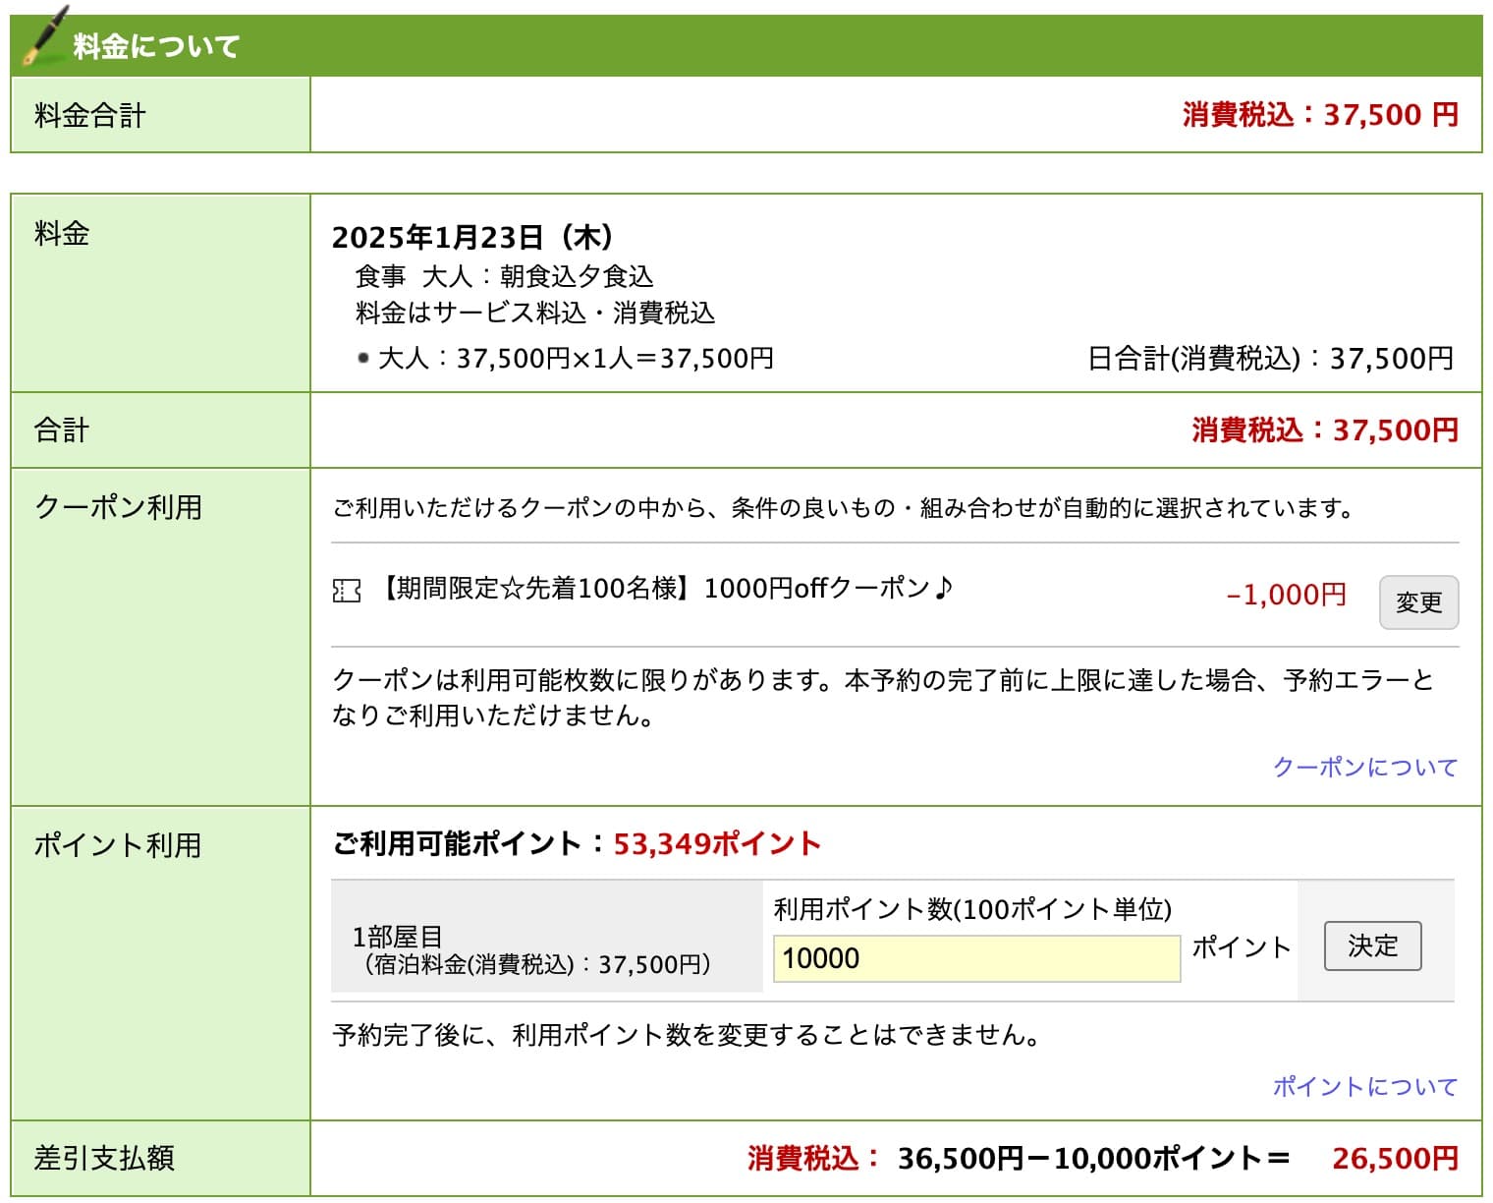Click the ポイント unit label beside input

[x=1242, y=946]
